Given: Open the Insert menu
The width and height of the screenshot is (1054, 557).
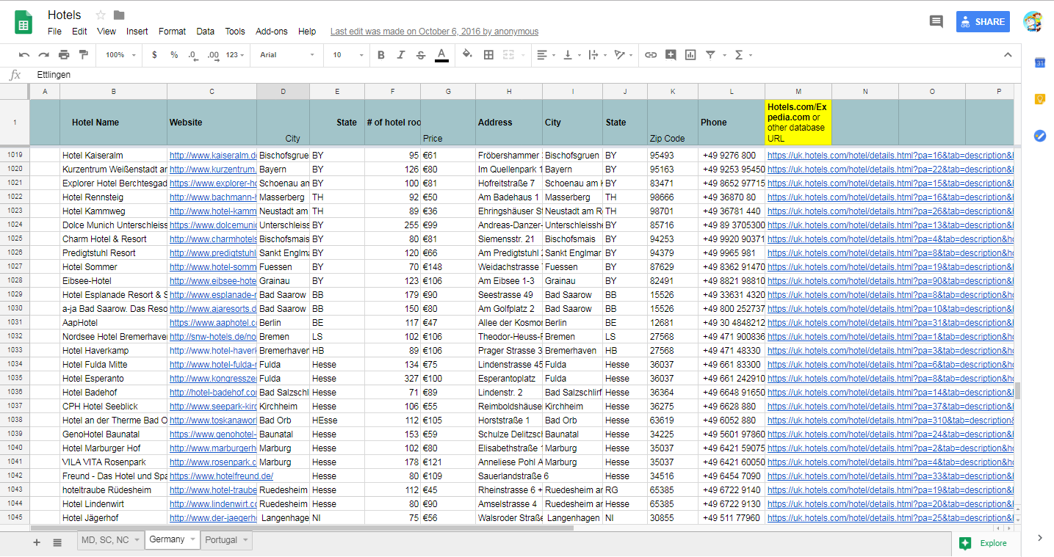Looking at the screenshot, I should 137,32.
